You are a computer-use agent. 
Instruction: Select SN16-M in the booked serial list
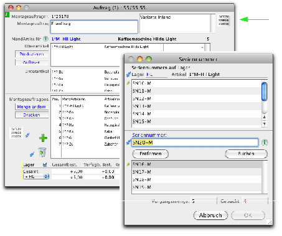pos(197,164)
